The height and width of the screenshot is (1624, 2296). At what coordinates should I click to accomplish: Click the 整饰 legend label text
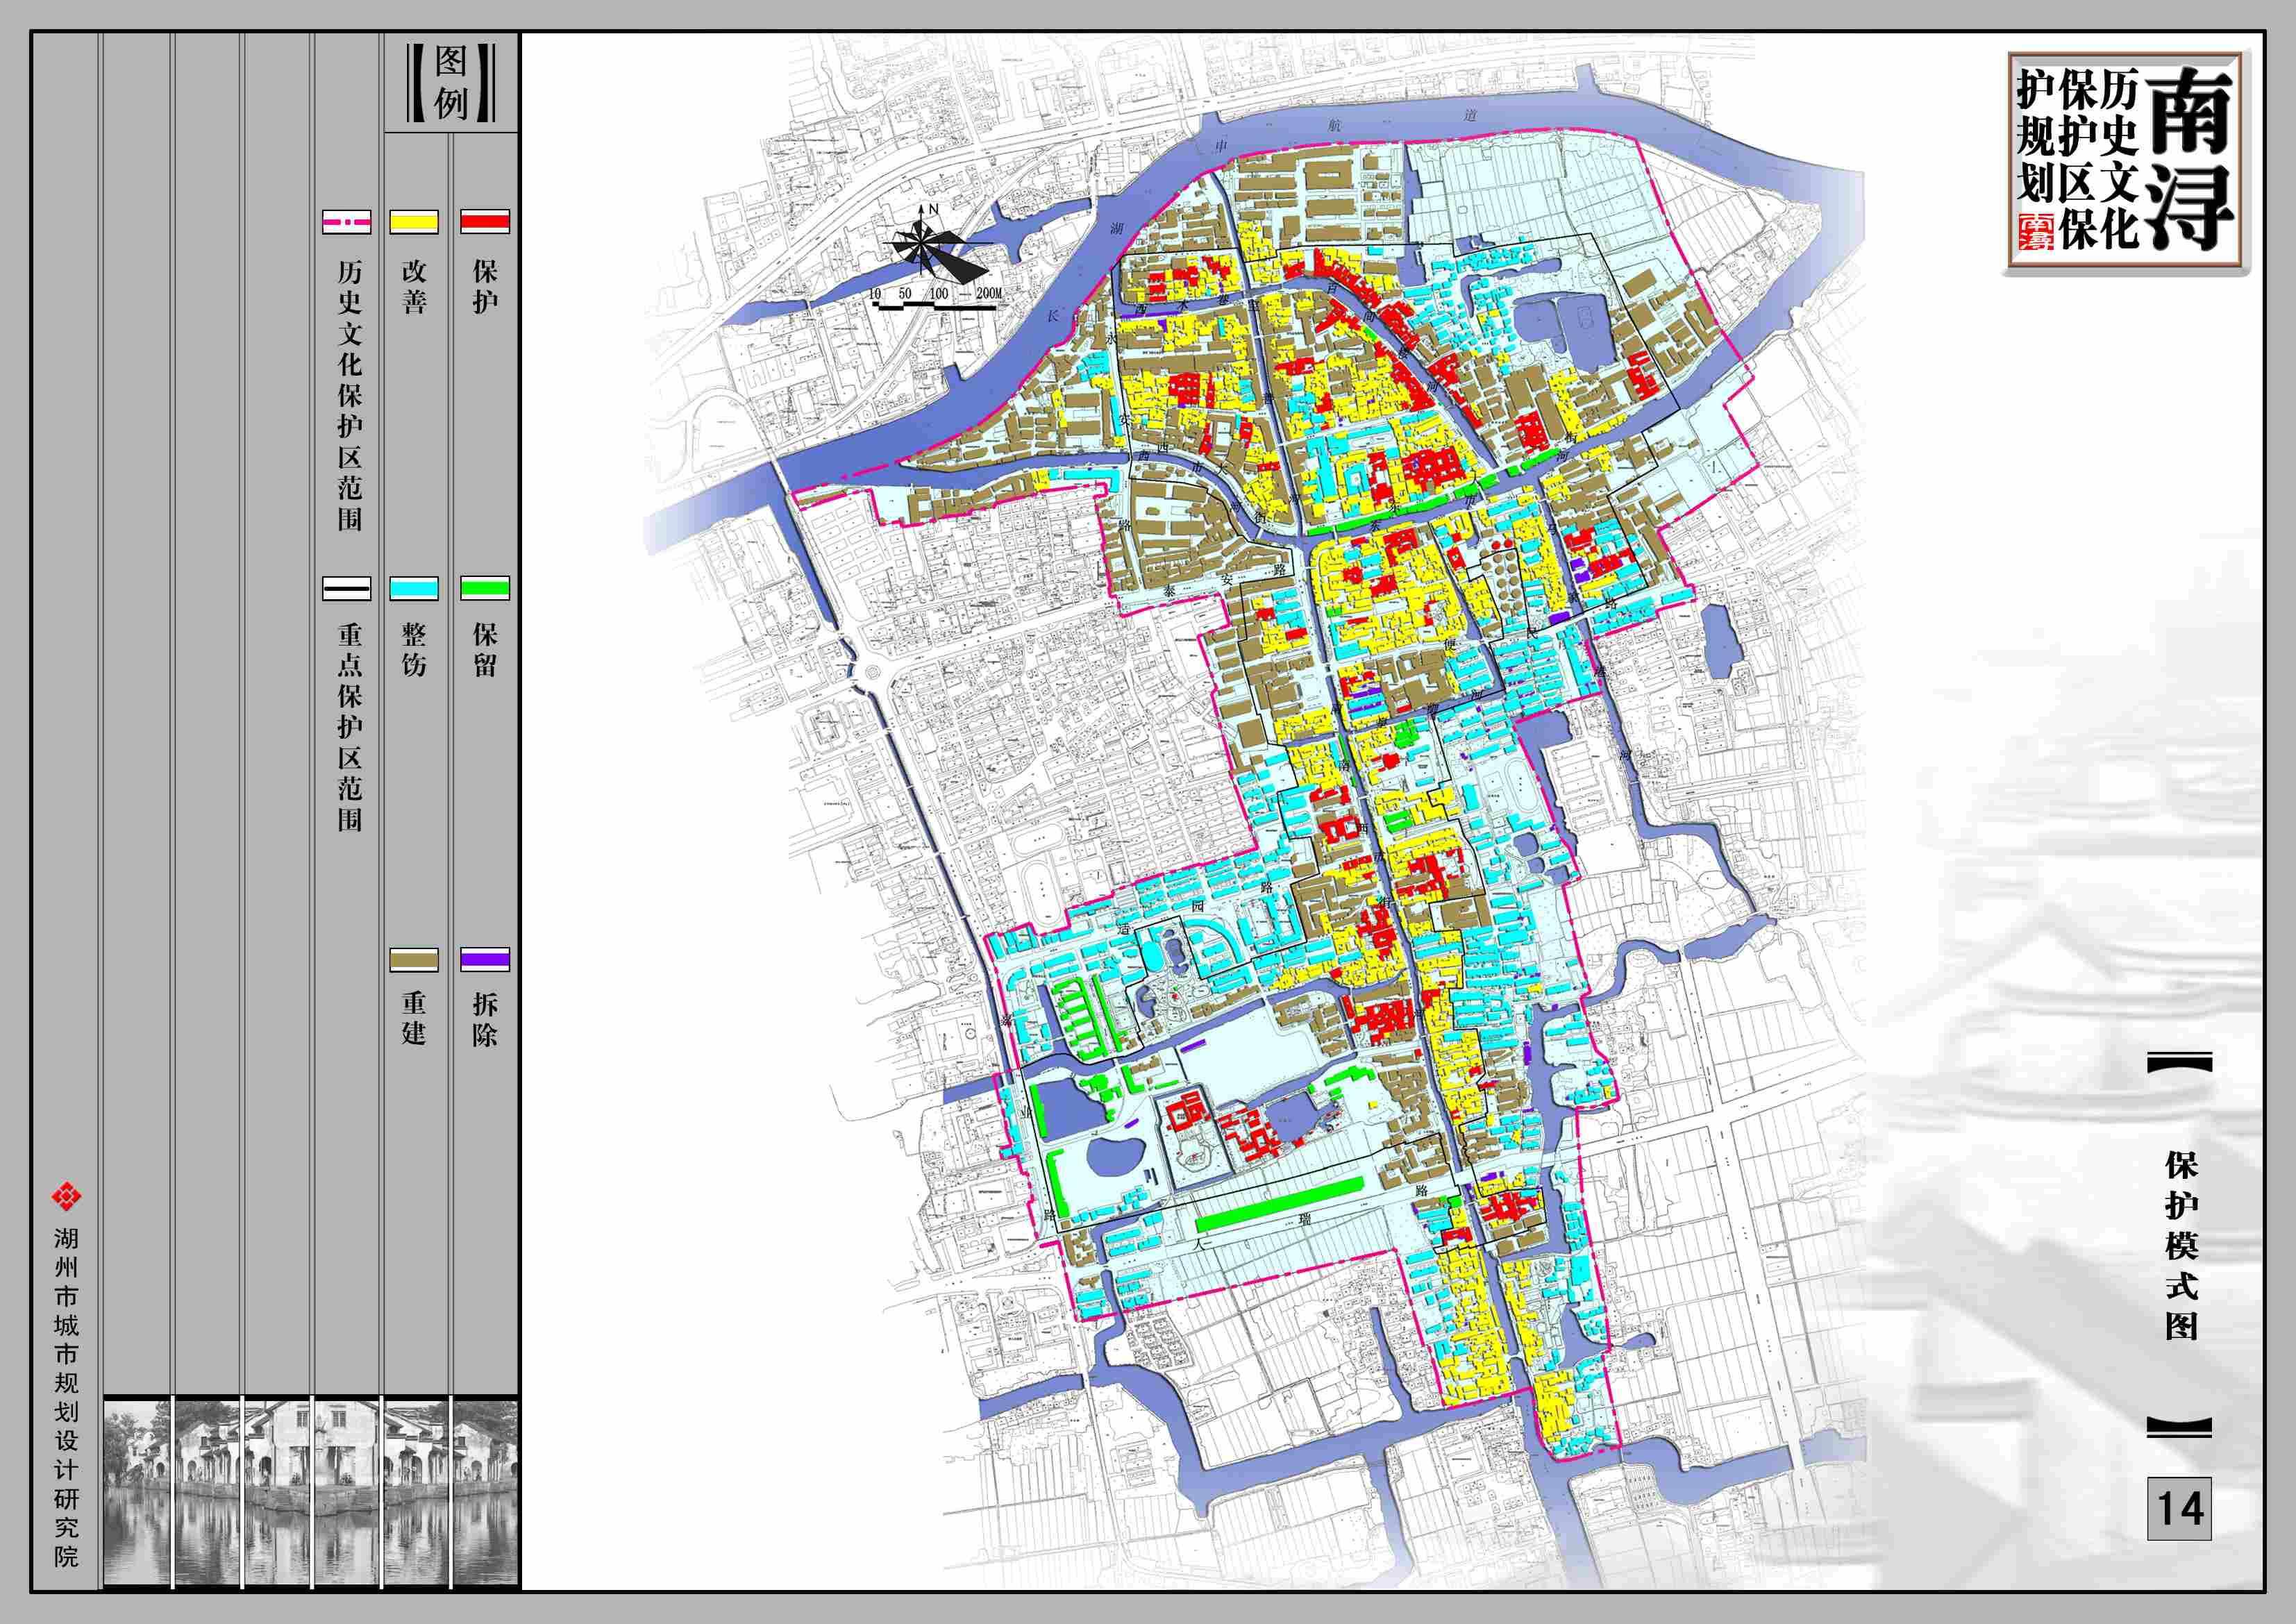414,650
